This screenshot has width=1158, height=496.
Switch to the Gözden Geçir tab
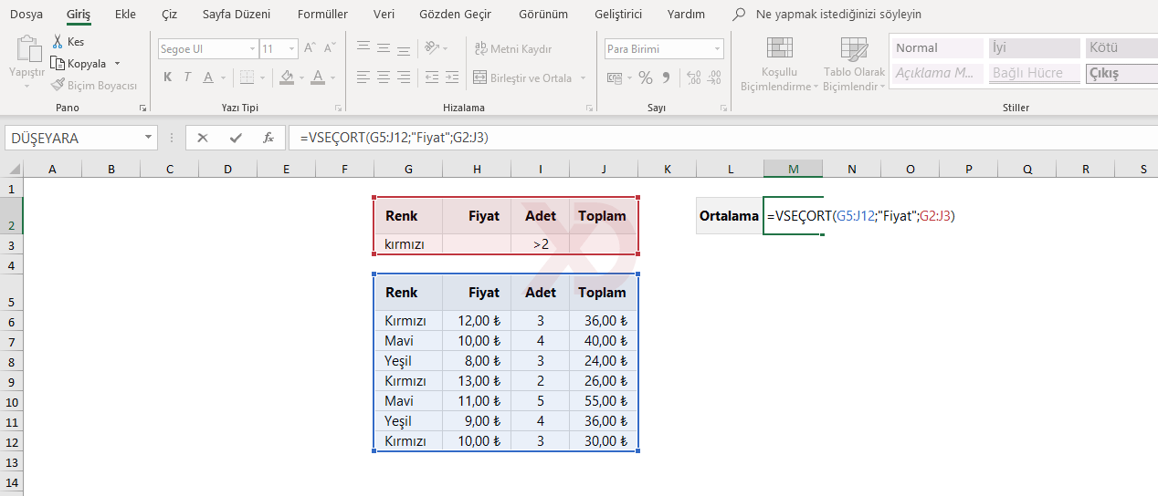pyautogui.click(x=455, y=15)
